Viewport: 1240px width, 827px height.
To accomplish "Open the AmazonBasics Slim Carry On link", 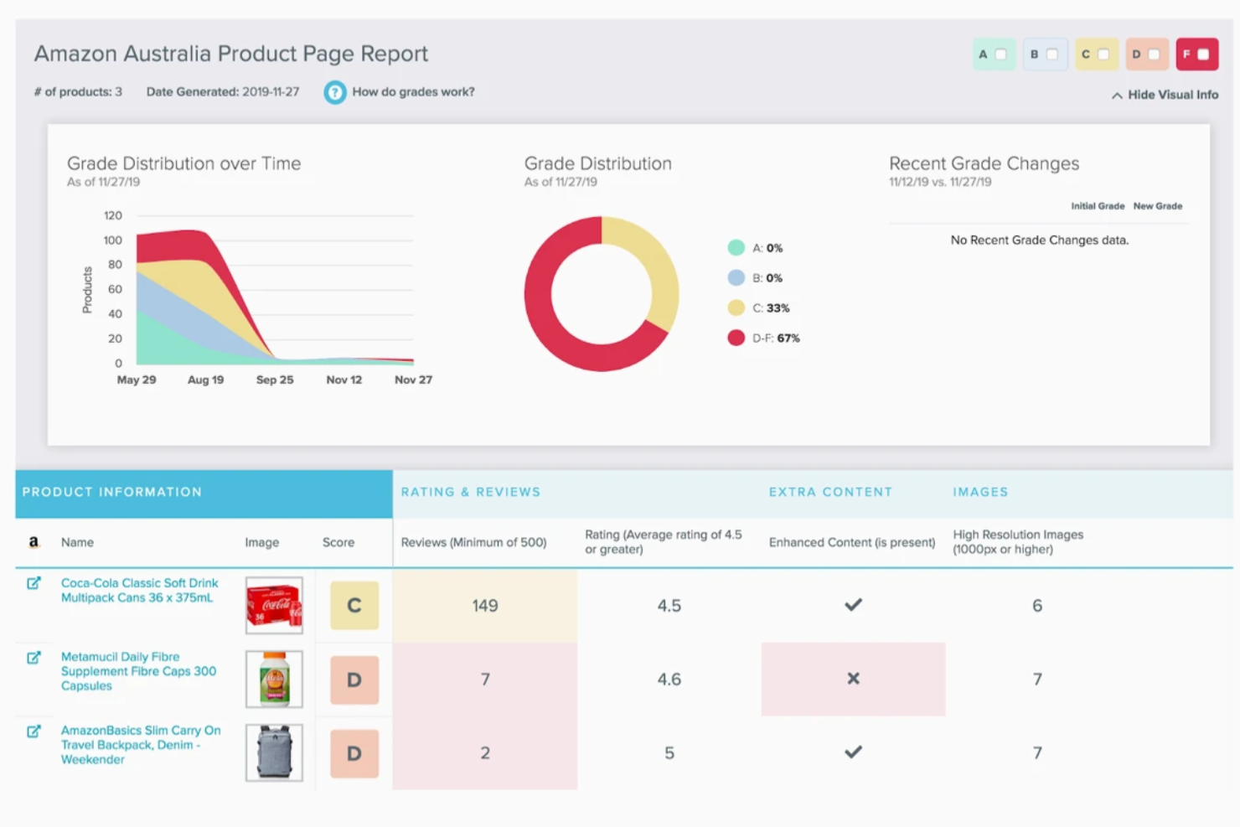I will pyautogui.click(x=140, y=745).
